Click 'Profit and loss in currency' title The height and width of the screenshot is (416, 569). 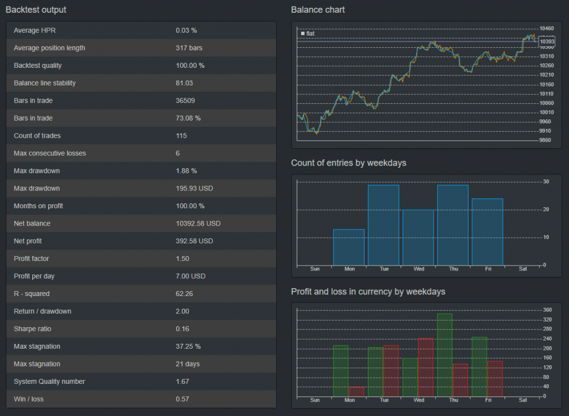[x=368, y=292]
